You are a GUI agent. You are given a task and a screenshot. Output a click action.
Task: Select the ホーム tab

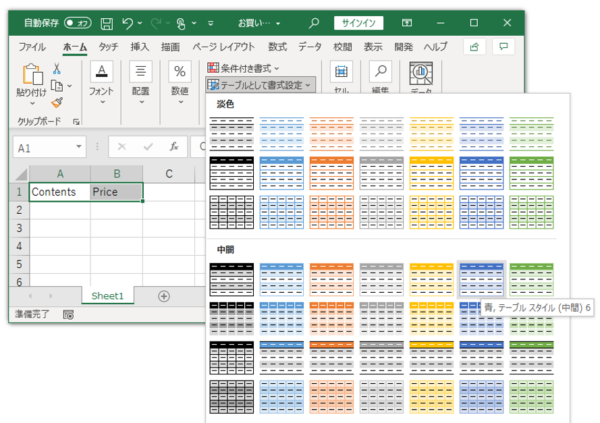click(75, 47)
